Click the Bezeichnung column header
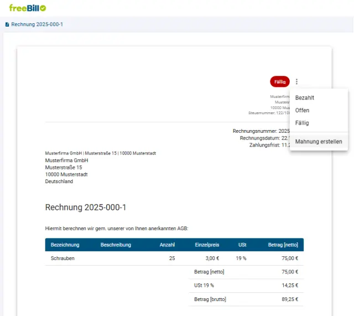This screenshot has height=316, width=354. click(x=65, y=245)
